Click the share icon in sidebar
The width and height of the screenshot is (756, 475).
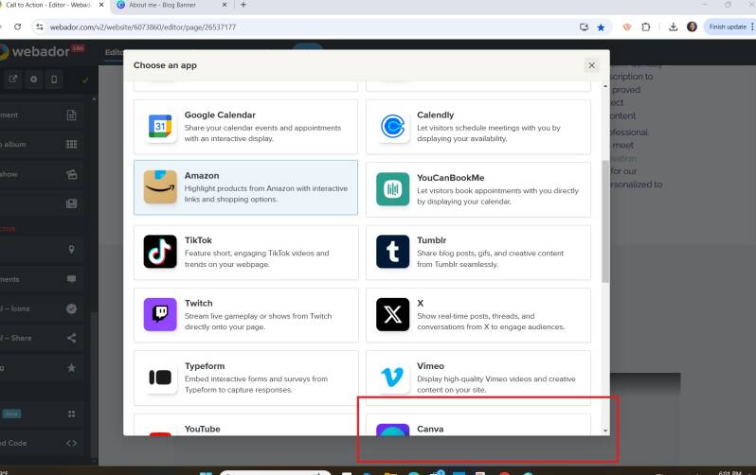click(71, 338)
